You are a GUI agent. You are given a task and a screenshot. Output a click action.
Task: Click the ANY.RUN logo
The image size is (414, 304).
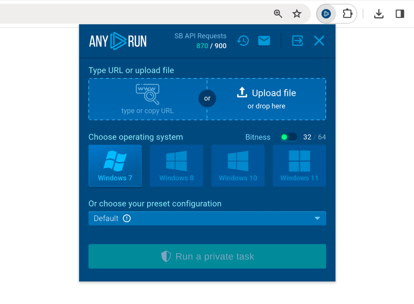tap(118, 41)
